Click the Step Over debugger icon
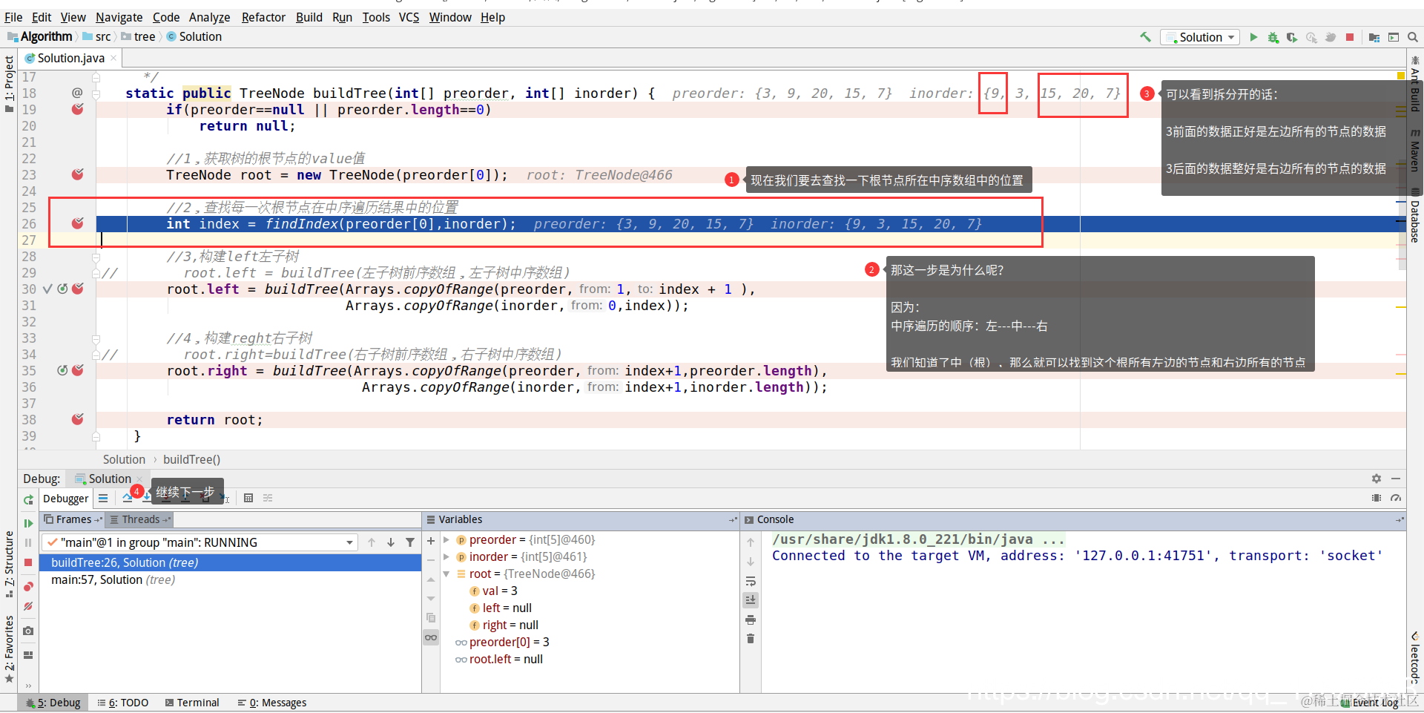 click(128, 498)
